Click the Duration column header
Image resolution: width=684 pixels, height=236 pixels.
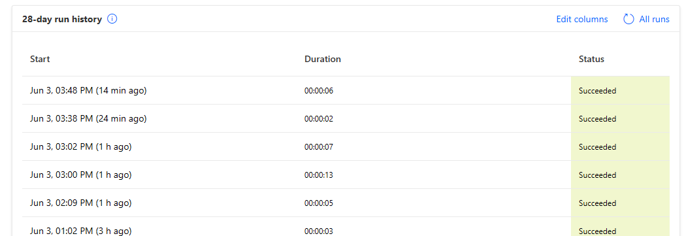[x=322, y=59]
